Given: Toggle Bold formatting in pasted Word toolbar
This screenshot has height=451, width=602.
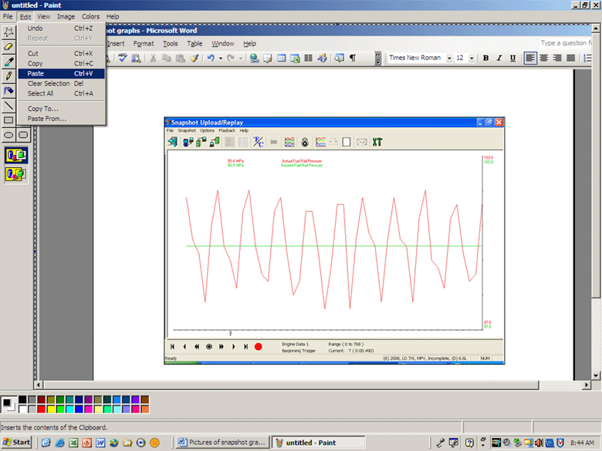Looking at the screenshot, I should click(x=486, y=58).
